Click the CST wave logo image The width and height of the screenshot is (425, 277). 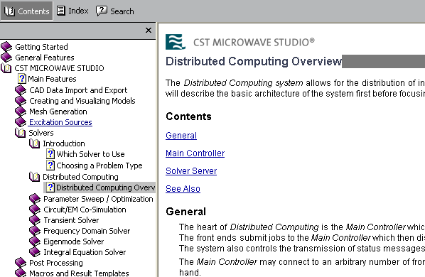click(x=176, y=42)
